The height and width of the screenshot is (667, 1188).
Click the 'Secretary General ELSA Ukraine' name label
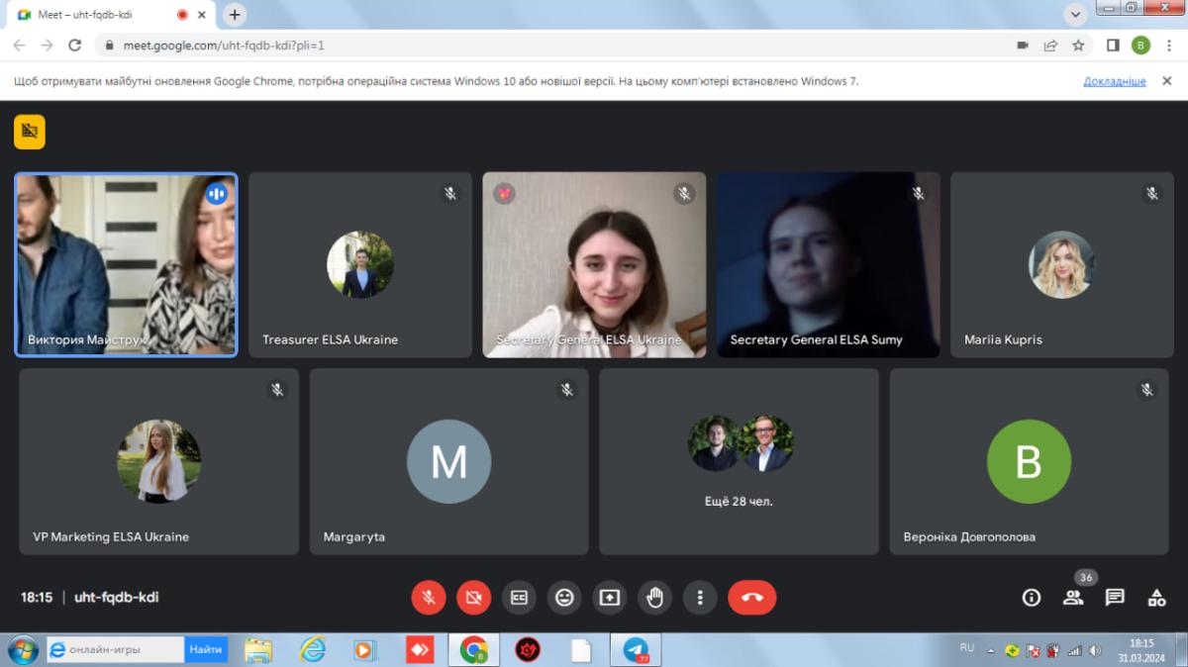(x=589, y=339)
